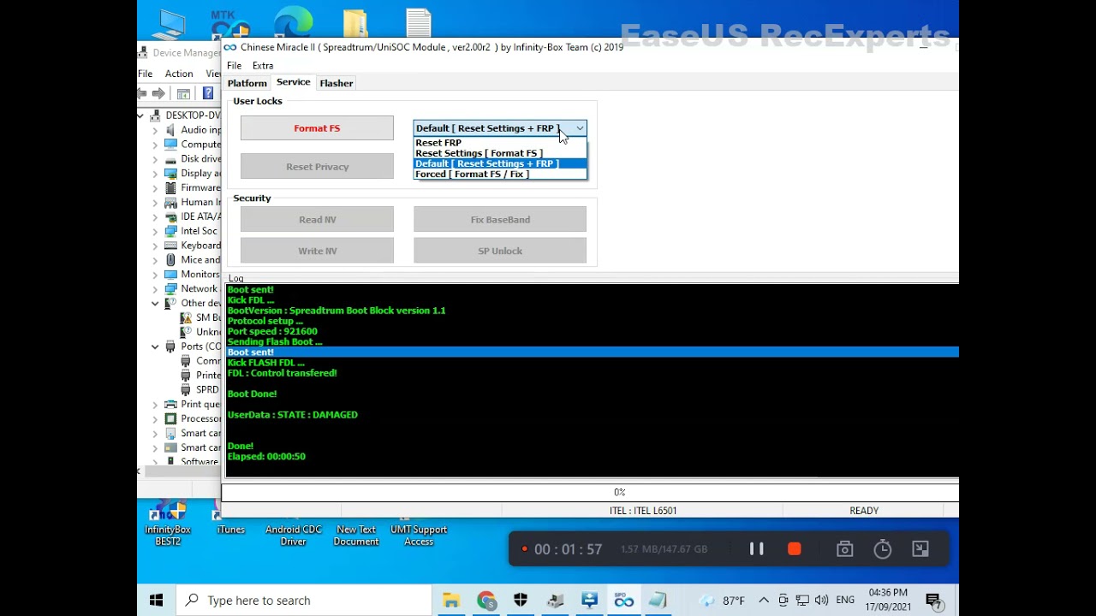Open Device Manager's Action menu

pyautogui.click(x=179, y=74)
